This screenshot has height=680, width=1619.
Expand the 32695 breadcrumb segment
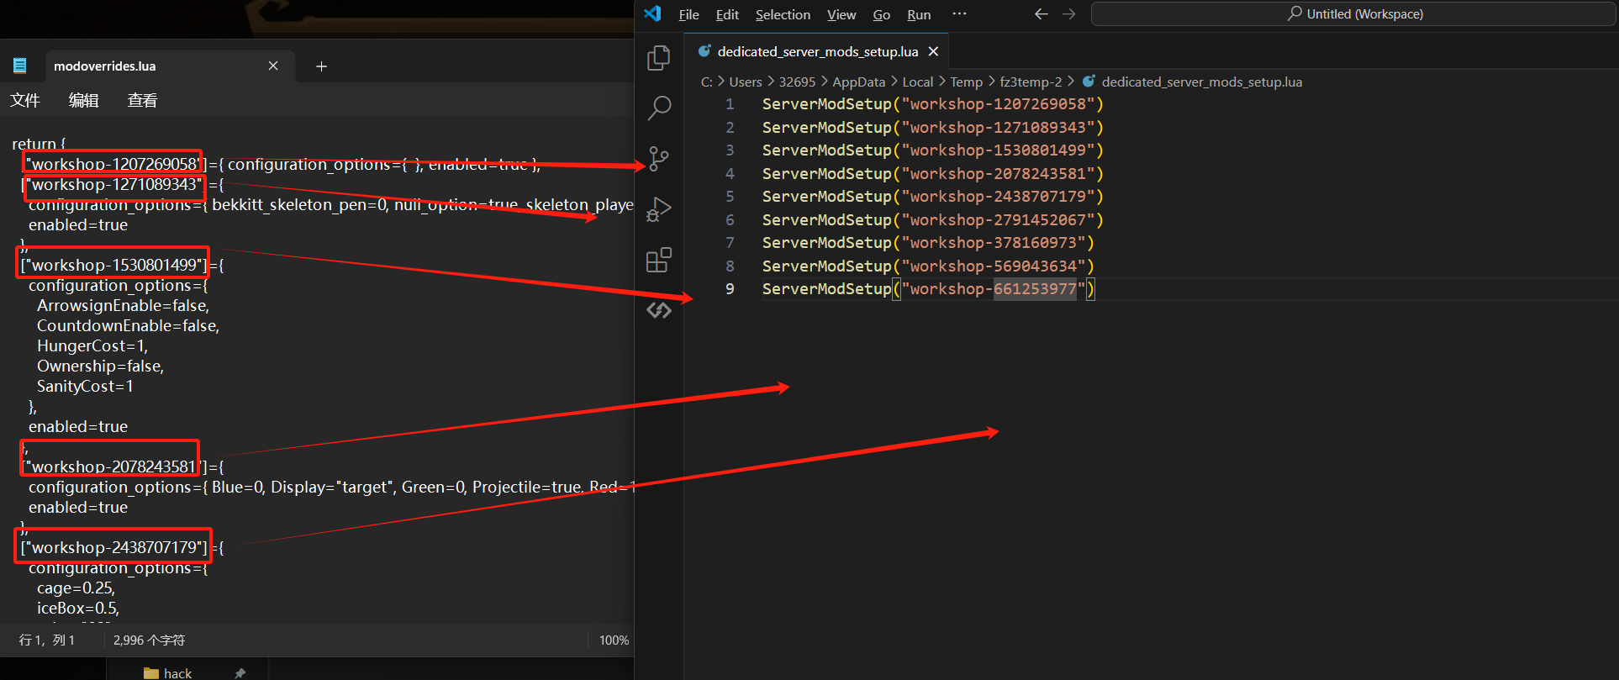click(797, 82)
